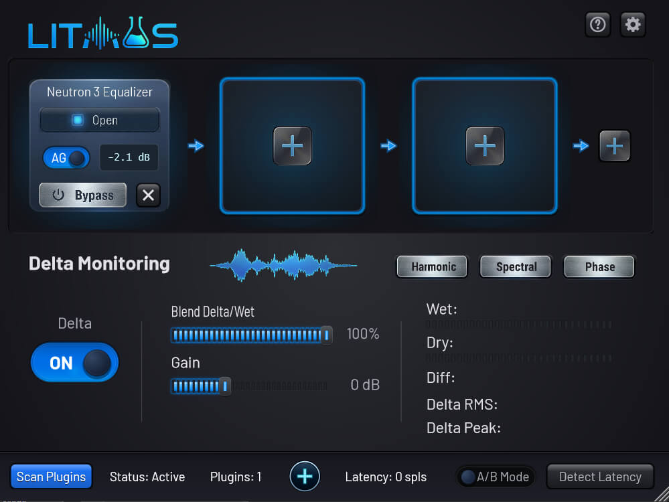This screenshot has width=669, height=502.
Task: Click the Litmus logo
Action: pos(102,33)
